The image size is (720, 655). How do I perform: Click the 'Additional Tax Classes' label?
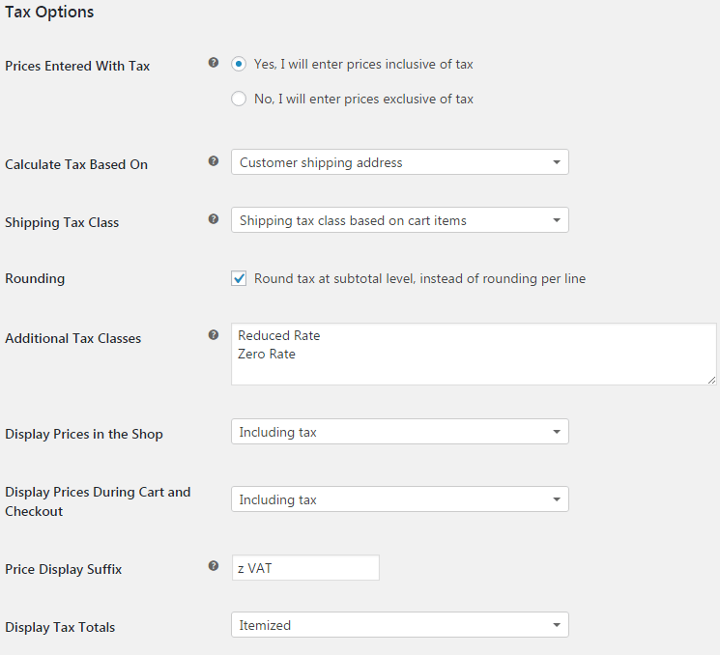(73, 339)
